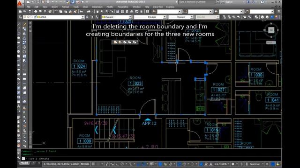Click New drawing icon in Standard toolbar
Viewport: 300px width, 168px height.
point(20,11)
